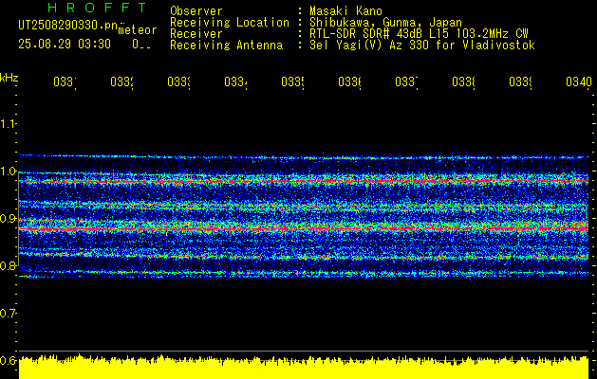Image resolution: width=597 pixels, height=379 pixels.
Task: Click the 0334 time marker
Action: point(235,82)
